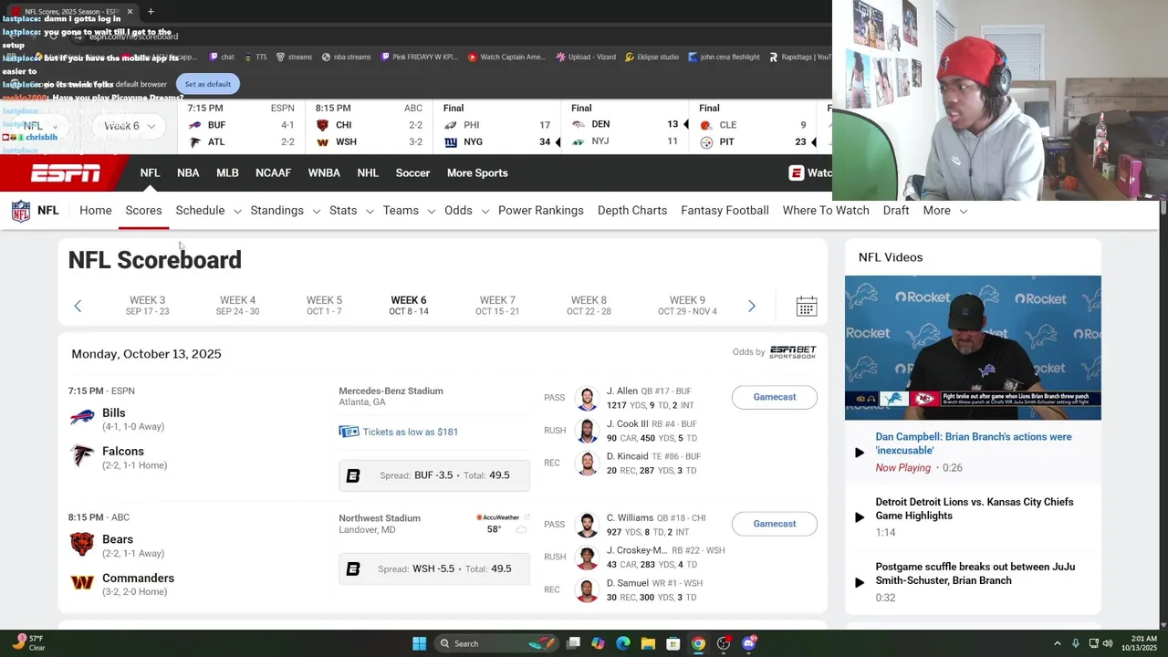Open Gamecast for Bears at Commanders
This screenshot has width=1168, height=657.
pyautogui.click(x=775, y=524)
